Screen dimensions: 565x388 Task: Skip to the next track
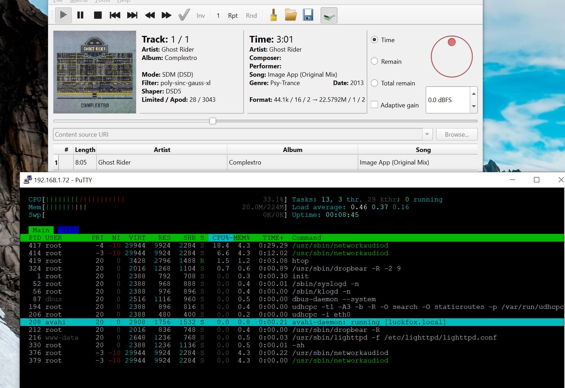click(132, 15)
